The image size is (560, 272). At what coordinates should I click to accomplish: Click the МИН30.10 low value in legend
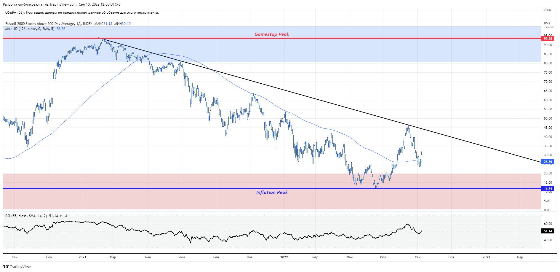click(x=122, y=24)
